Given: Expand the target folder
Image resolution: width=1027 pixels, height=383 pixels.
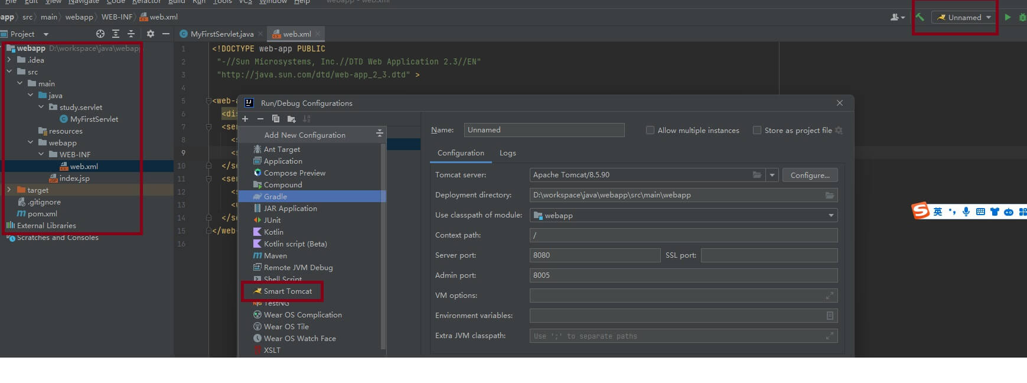Looking at the screenshot, I should (9, 190).
